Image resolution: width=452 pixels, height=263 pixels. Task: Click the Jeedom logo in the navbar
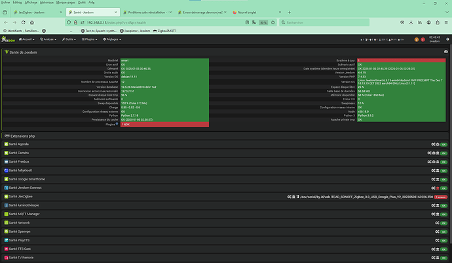pos(8,39)
